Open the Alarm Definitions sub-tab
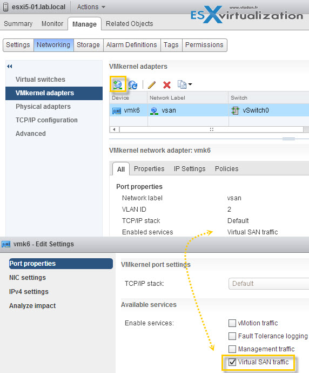Viewport: 309px width, 373px height. pyautogui.click(x=132, y=45)
